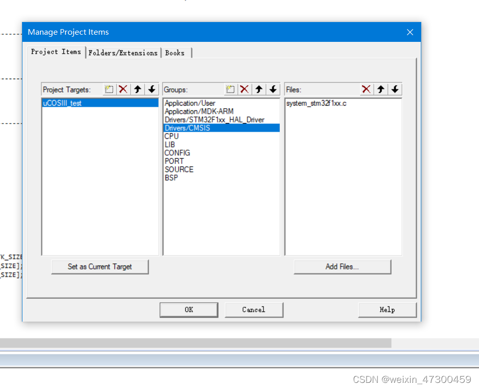The height and width of the screenshot is (389, 479).
Task: Delete the selected file
Action: click(x=366, y=89)
